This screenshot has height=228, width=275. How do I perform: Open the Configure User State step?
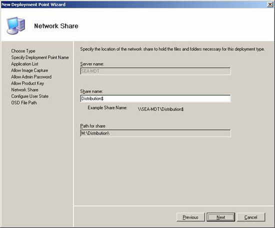(30, 96)
